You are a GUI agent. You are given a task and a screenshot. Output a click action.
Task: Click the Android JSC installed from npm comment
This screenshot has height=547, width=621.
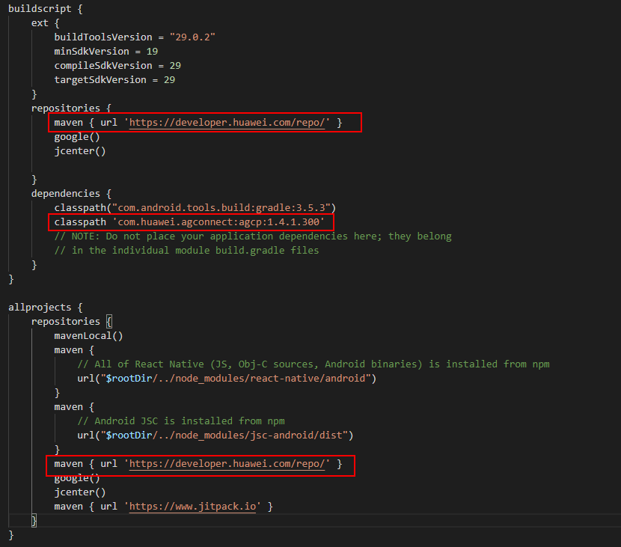(181, 421)
